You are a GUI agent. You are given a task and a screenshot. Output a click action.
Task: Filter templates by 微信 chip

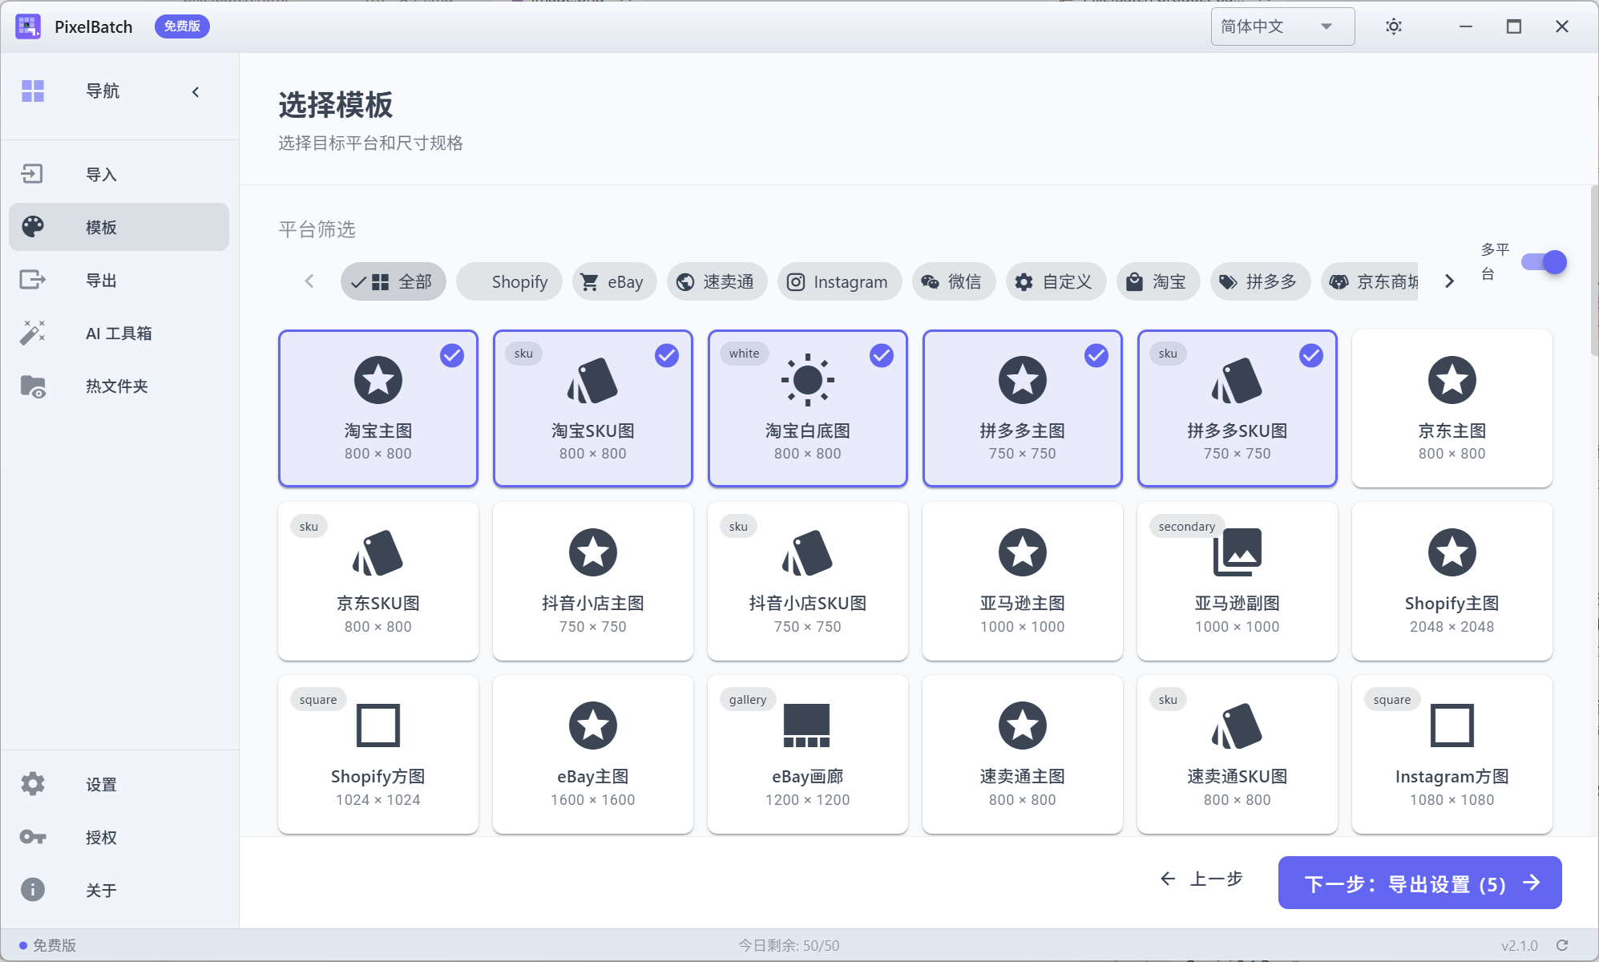[953, 281]
